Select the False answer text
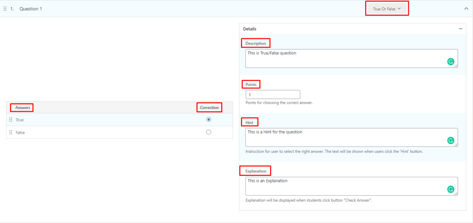The width and height of the screenshot is (473, 223). (x=20, y=133)
